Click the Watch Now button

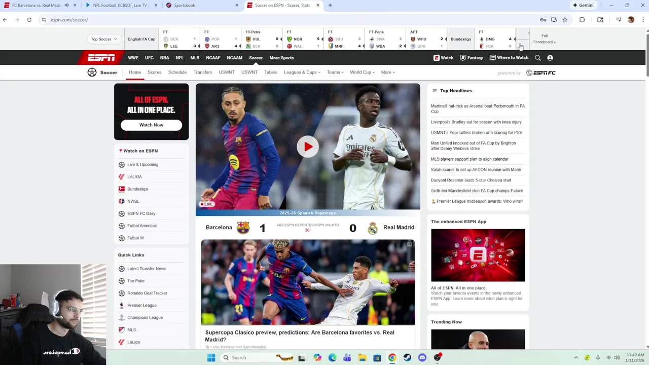pos(151,125)
